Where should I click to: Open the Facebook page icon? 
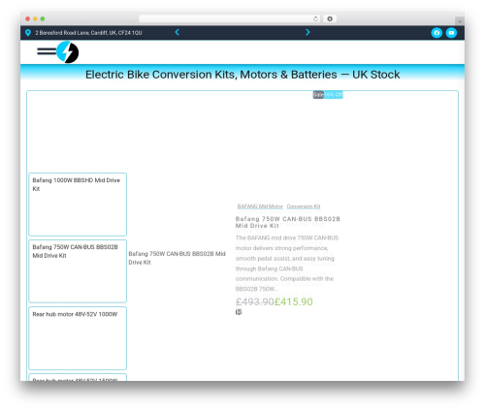(x=436, y=33)
